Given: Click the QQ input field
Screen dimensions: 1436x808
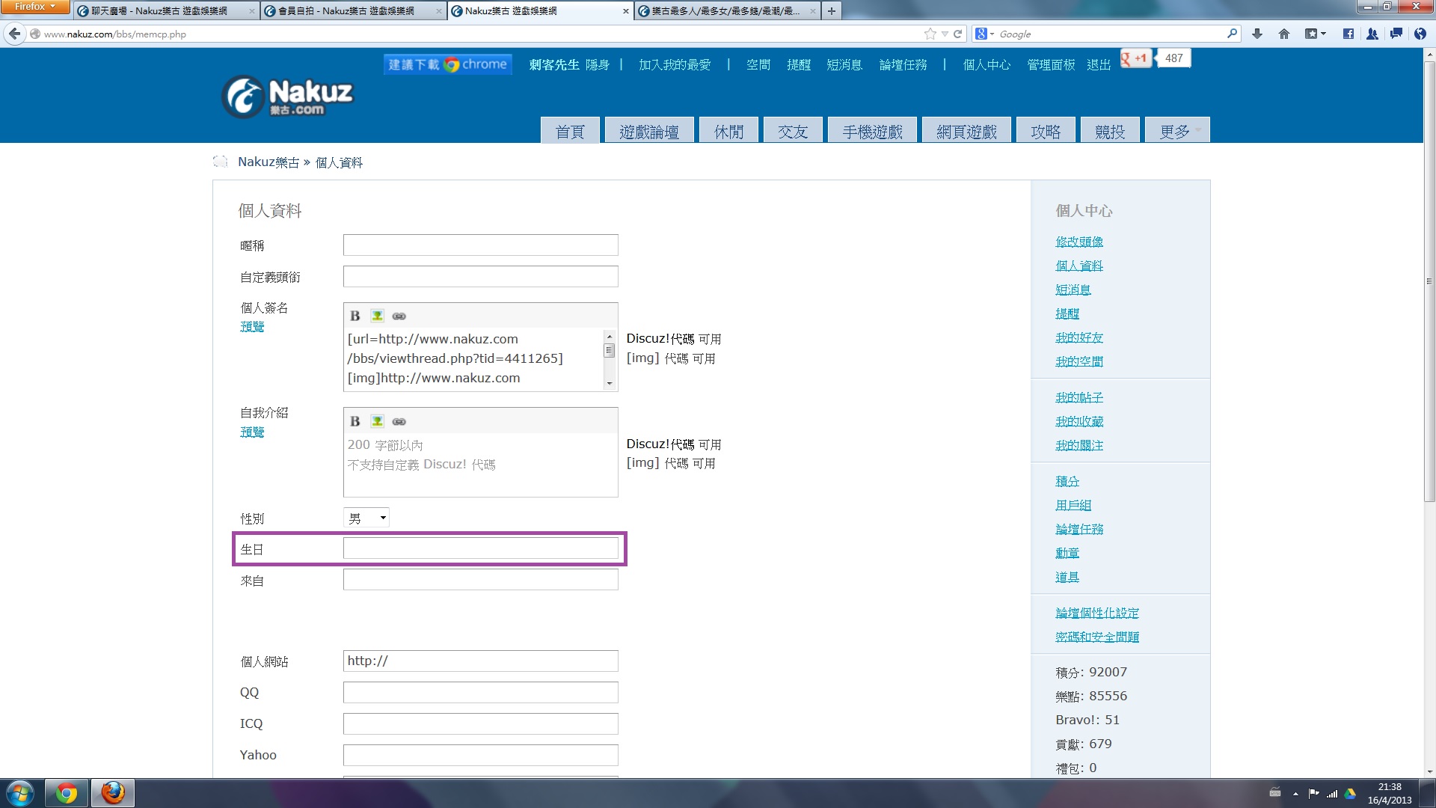Looking at the screenshot, I should pyautogui.click(x=480, y=692).
